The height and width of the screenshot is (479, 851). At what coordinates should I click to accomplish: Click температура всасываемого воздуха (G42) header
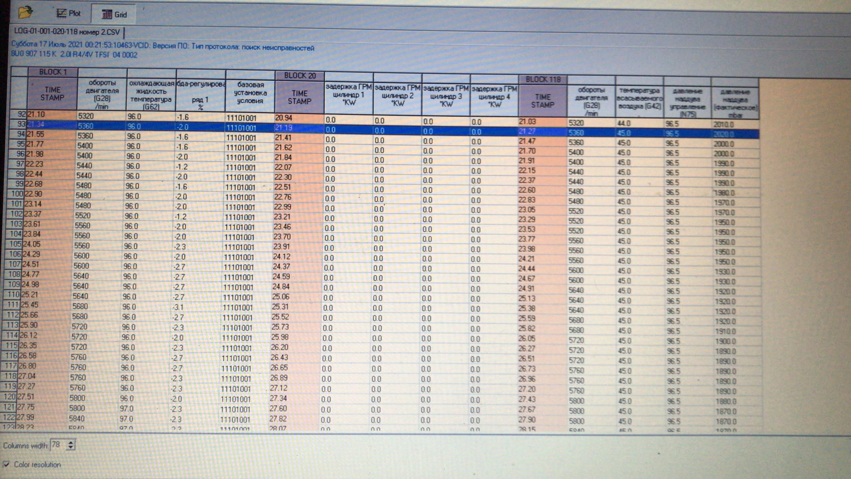tap(639, 98)
